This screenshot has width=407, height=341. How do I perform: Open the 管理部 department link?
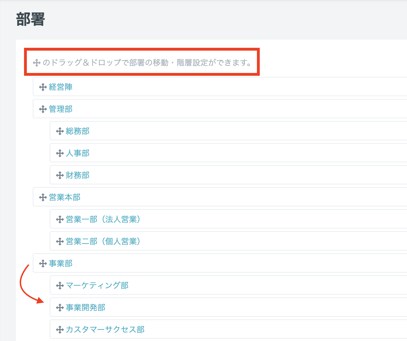(61, 109)
